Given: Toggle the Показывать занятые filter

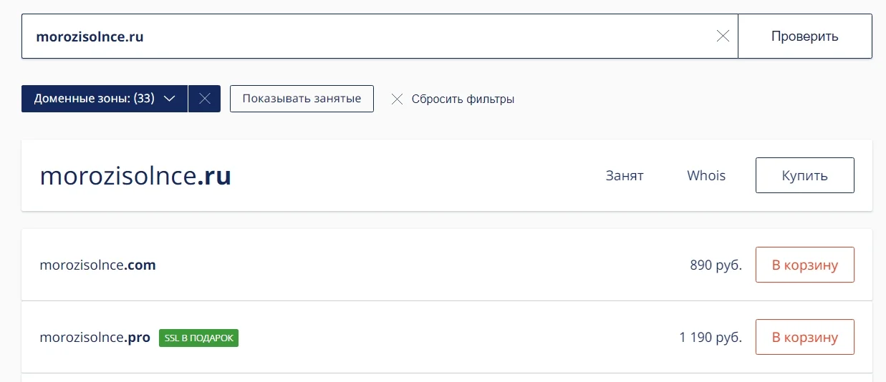Looking at the screenshot, I should 302,99.
